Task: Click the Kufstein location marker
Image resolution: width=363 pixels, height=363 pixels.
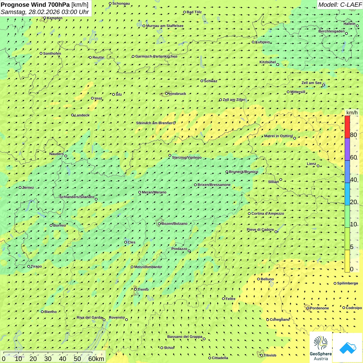Action: point(253,42)
